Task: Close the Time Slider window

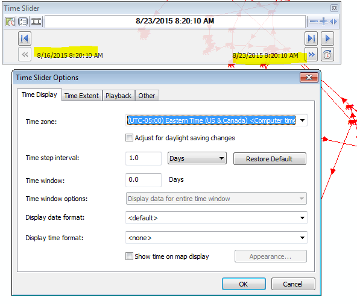Action: point(334,8)
